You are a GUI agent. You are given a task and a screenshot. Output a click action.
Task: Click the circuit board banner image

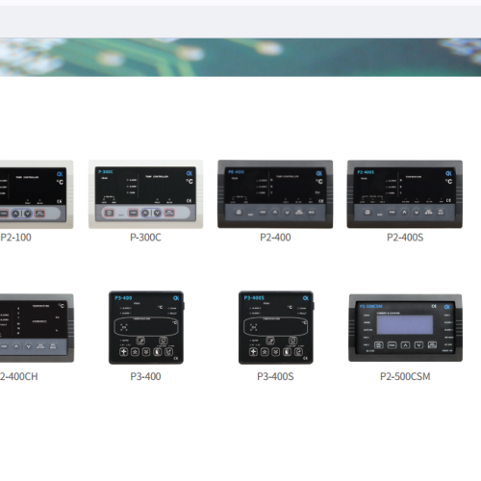tap(240, 58)
